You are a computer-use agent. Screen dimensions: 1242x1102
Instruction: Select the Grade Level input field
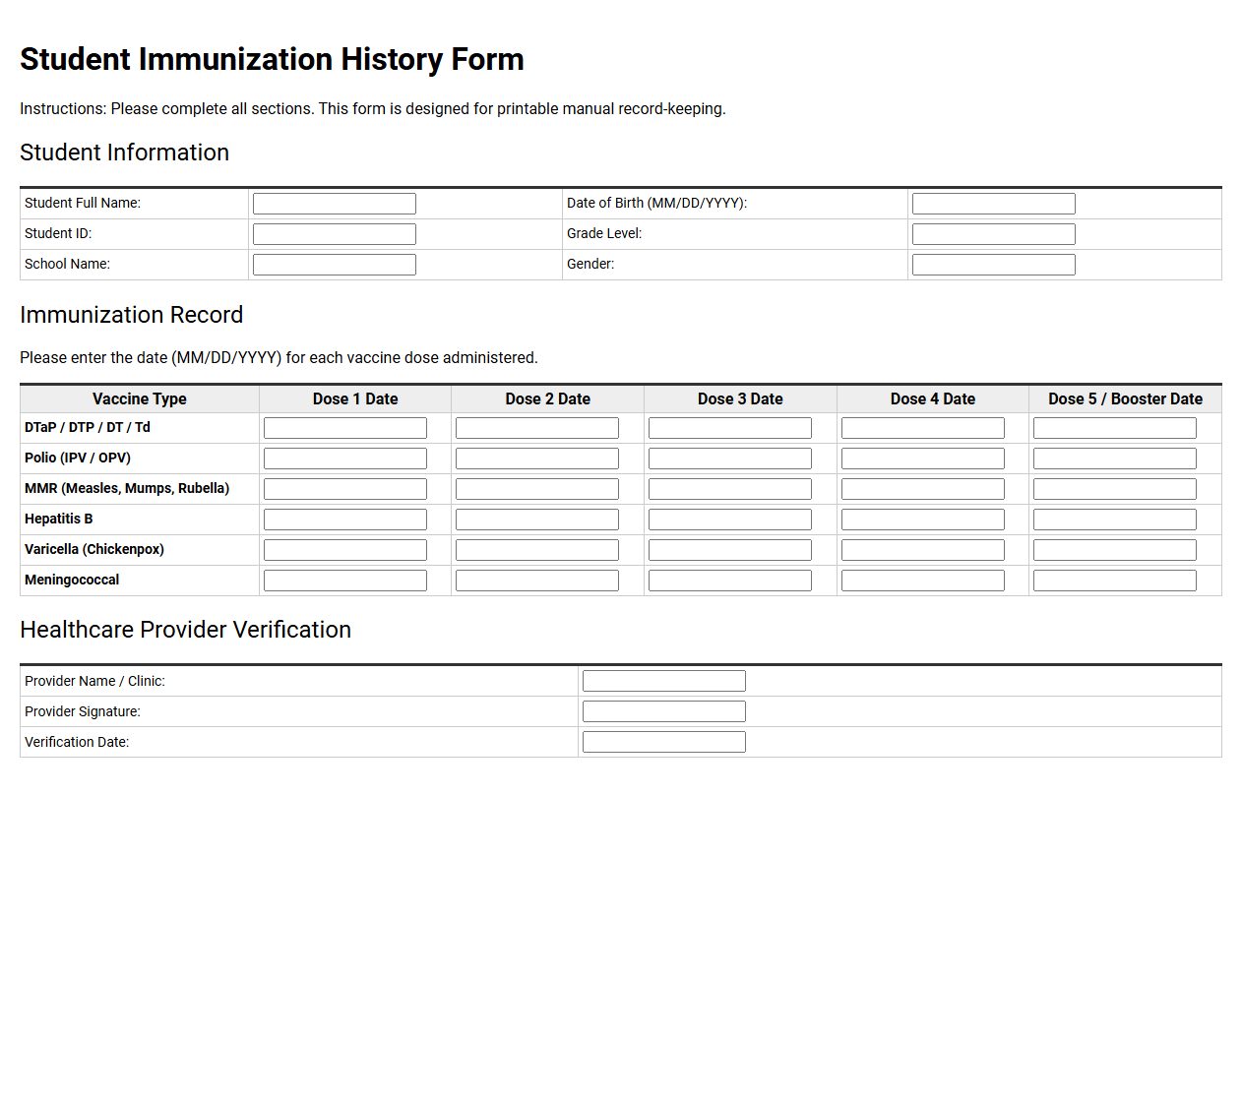pos(994,234)
